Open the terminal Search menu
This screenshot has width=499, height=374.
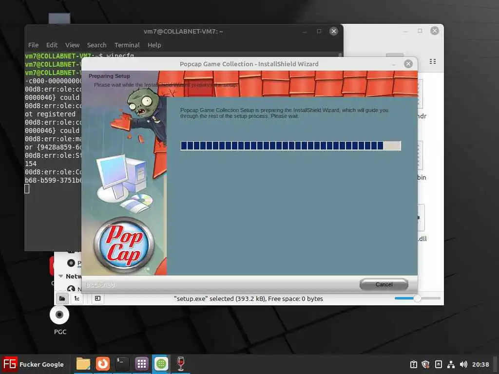[x=97, y=45]
